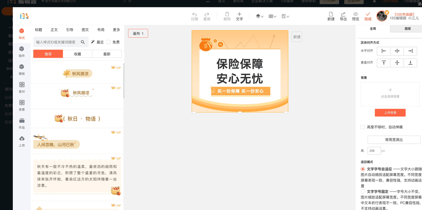Click the 常用宽高比 button

[393, 140]
